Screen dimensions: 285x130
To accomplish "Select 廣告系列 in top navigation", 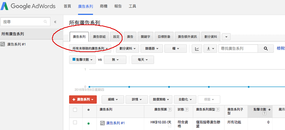I will (85, 6).
